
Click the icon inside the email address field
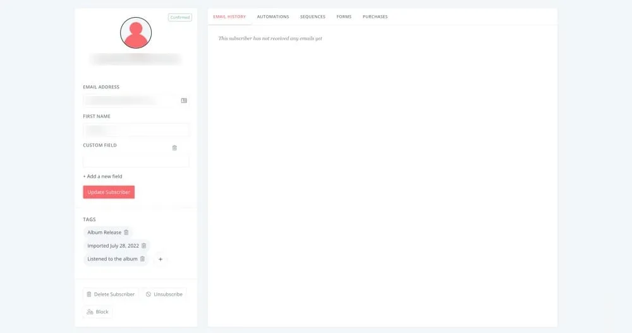point(184,100)
